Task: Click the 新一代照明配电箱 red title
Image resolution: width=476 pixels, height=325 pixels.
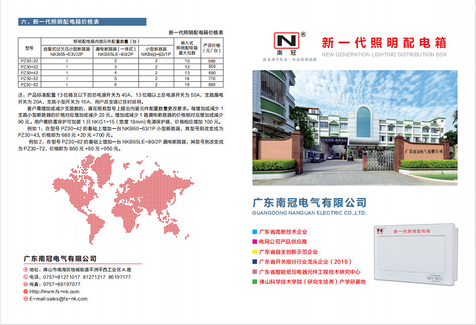Action: pos(384,43)
